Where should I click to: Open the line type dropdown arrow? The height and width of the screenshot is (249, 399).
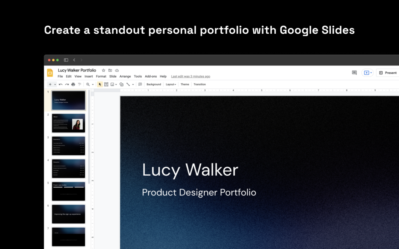(x=133, y=84)
